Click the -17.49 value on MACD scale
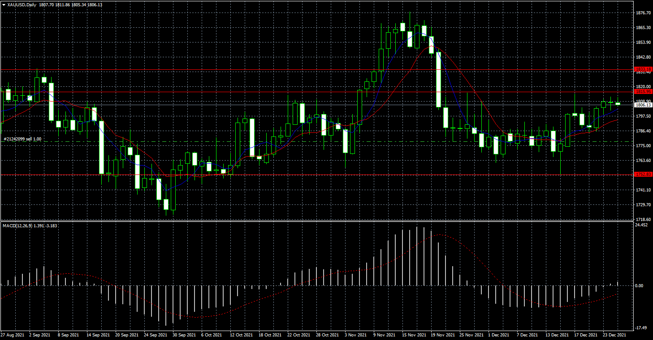Image resolution: width=653 pixels, height=340 pixels. tap(642, 328)
